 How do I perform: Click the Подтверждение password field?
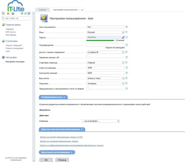click(105, 45)
